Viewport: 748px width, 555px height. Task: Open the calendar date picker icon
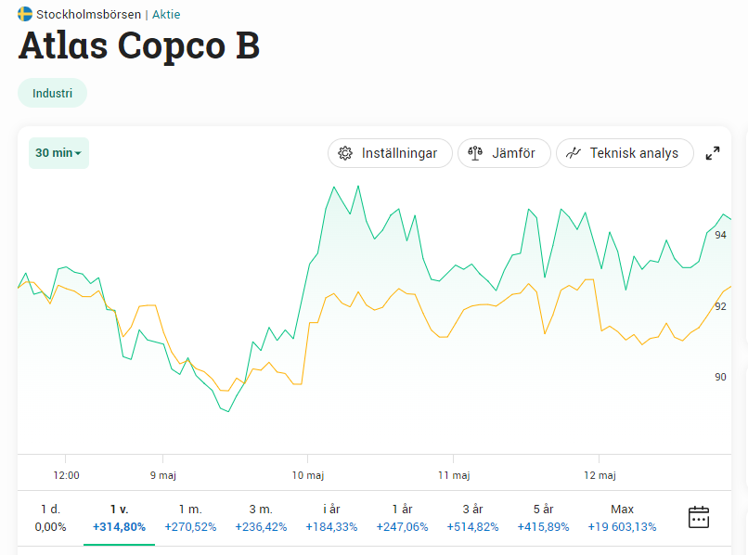[x=699, y=517]
